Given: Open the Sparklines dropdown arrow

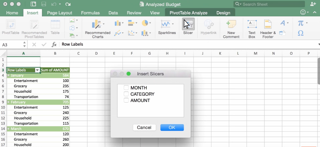Looking at the screenshot, I should [173, 24].
